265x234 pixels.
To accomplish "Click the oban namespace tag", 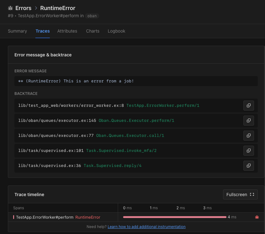I will (92, 16).
